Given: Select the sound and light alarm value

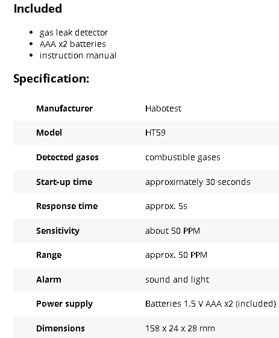Looking at the screenshot, I should point(177,280).
